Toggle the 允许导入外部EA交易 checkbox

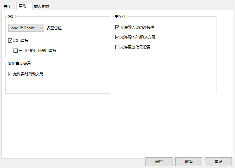coord(117,37)
